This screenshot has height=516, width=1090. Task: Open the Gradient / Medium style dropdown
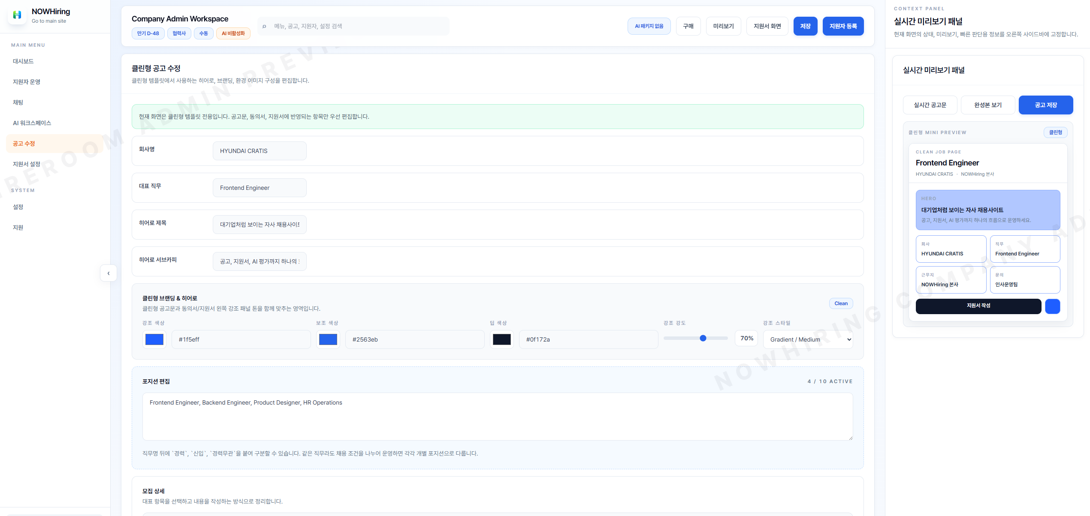808,339
